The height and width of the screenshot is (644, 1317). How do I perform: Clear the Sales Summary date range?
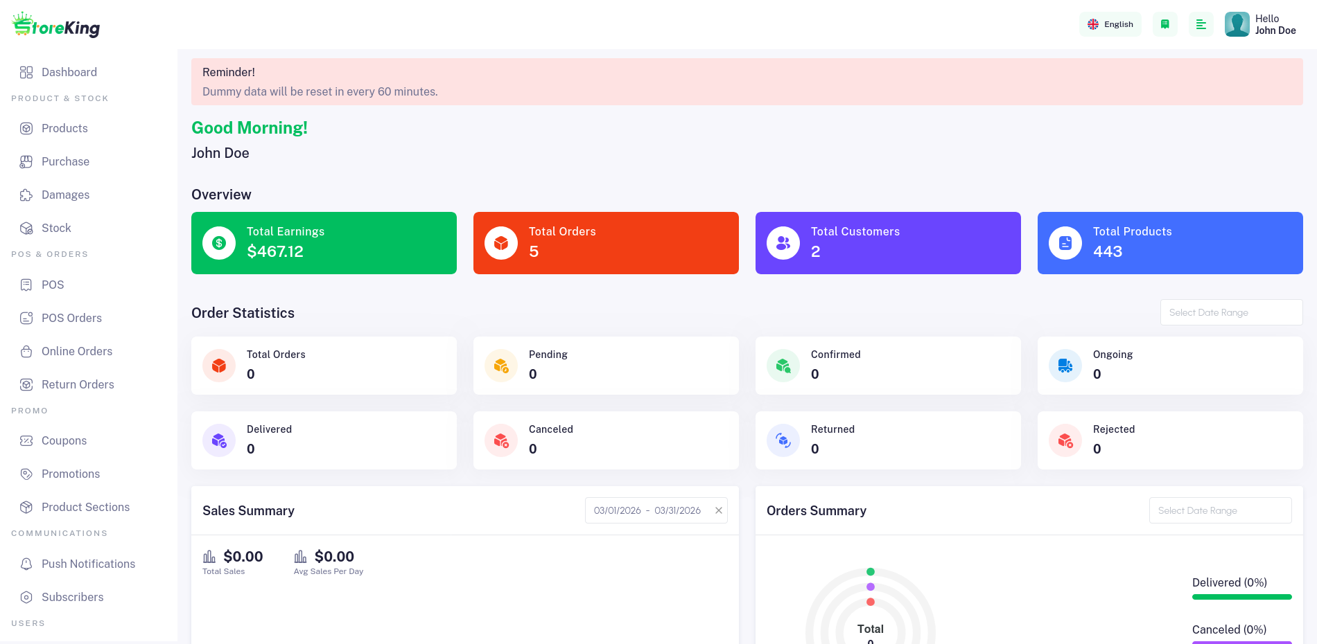point(719,510)
